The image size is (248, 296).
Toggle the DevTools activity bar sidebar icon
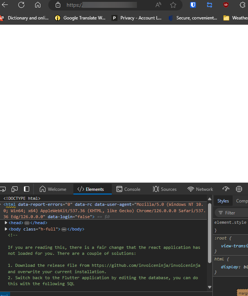[x=27, y=189]
